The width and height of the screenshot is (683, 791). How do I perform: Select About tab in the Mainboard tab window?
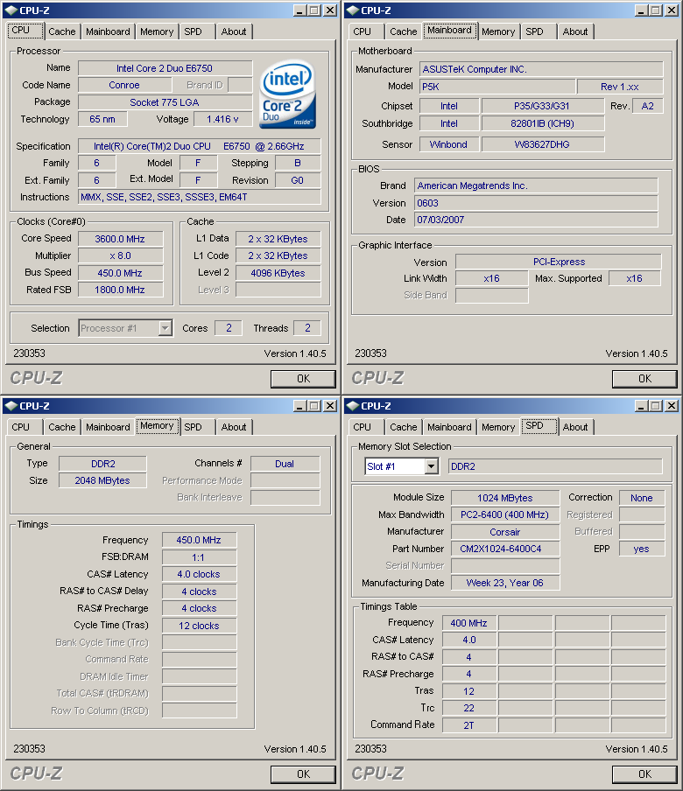click(575, 31)
